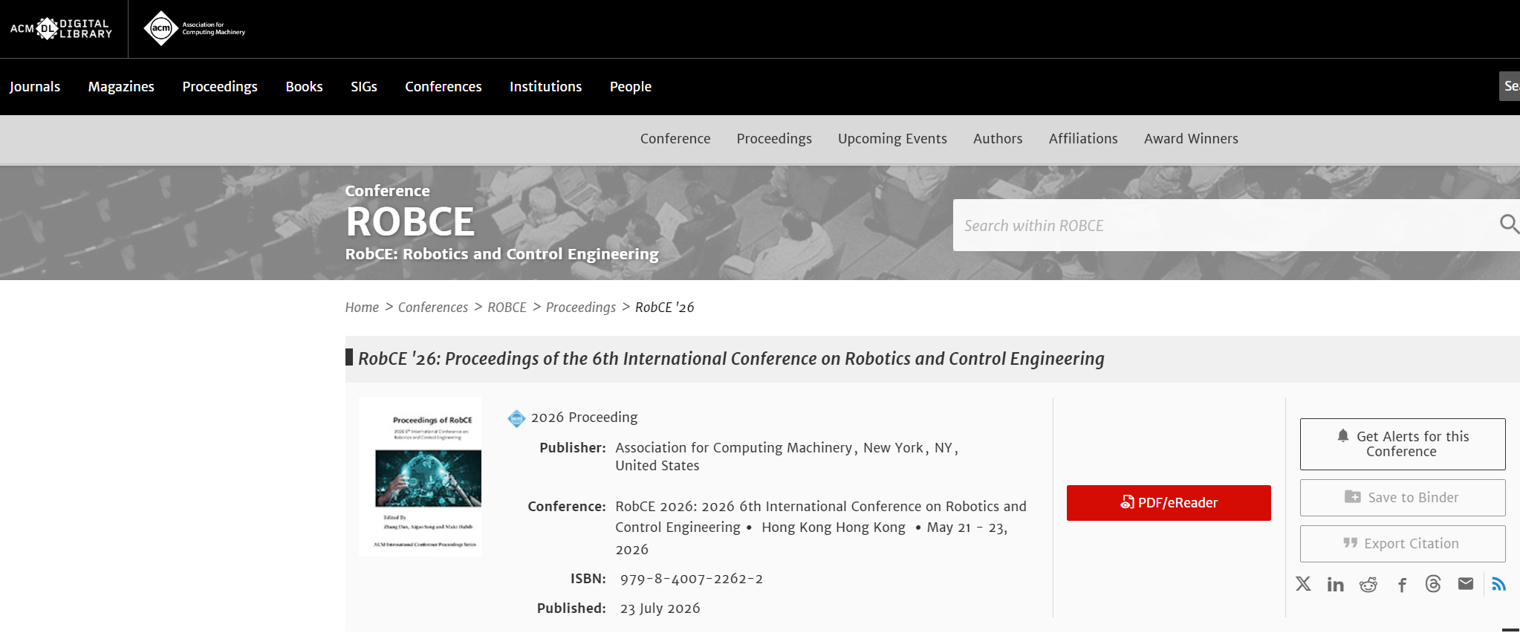Open the RSS feed icon
The width and height of the screenshot is (1520, 633).
point(1499,584)
